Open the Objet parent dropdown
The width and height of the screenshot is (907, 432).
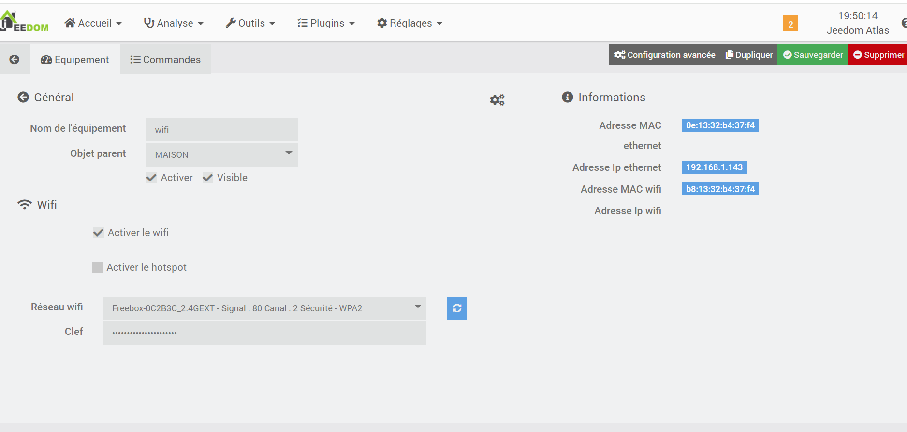coord(222,155)
